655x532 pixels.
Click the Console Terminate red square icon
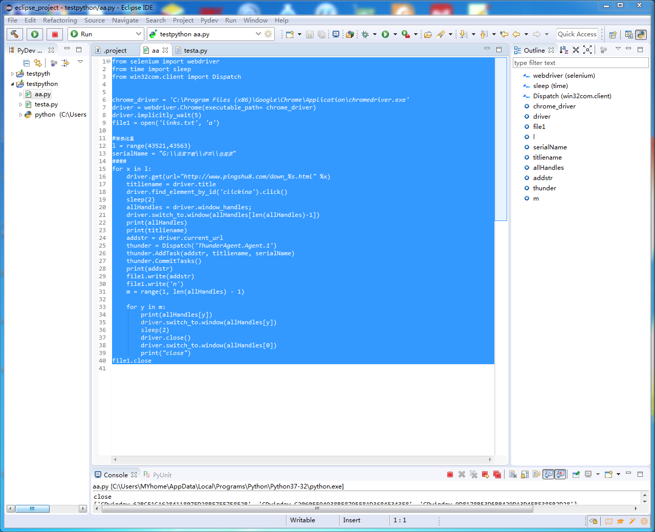(450, 475)
